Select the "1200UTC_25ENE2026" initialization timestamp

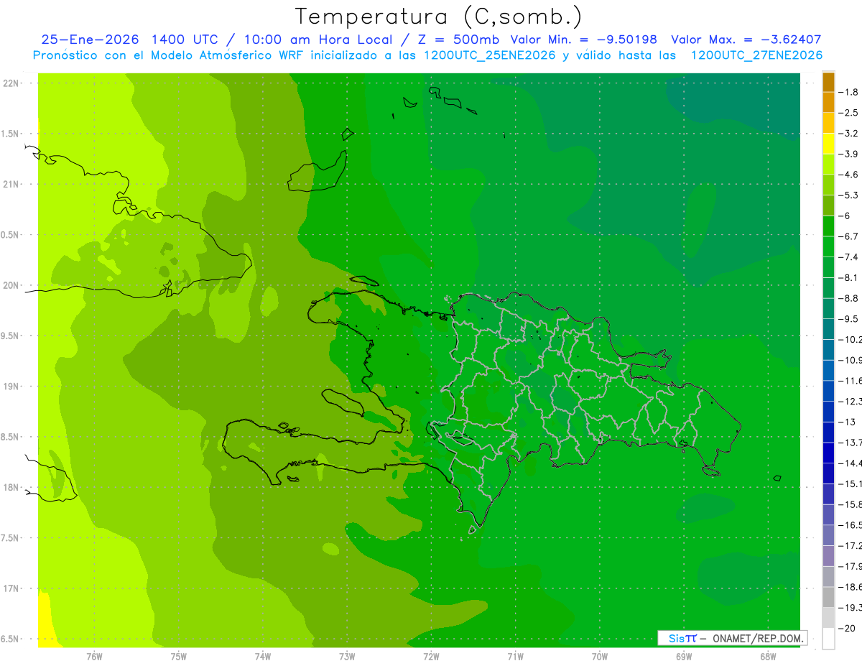tap(488, 55)
